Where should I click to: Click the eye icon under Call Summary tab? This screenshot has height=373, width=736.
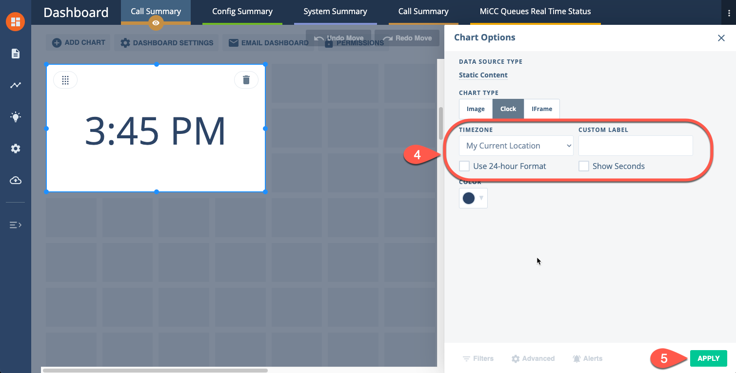pos(156,22)
